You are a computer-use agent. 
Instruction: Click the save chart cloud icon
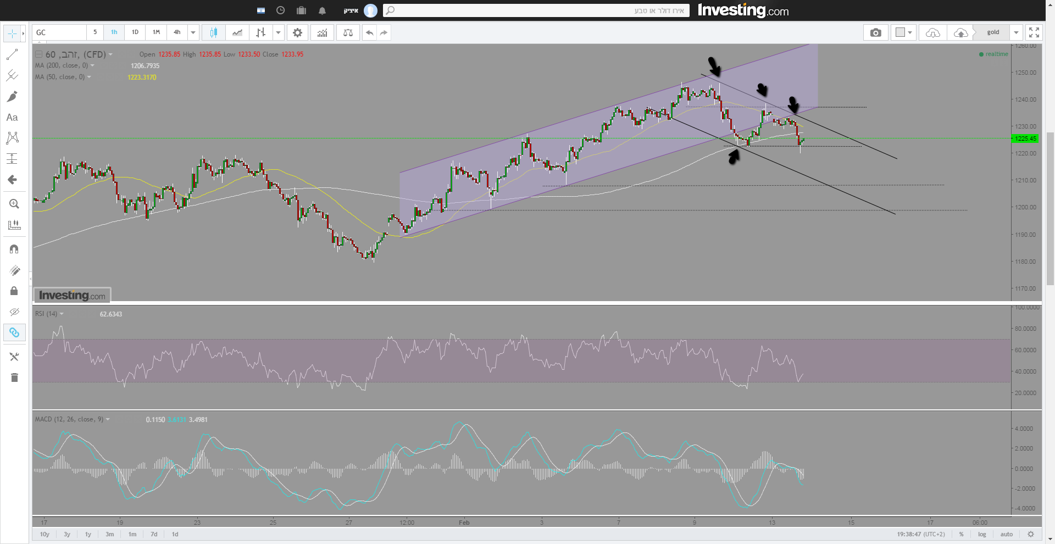coord(960,32)
